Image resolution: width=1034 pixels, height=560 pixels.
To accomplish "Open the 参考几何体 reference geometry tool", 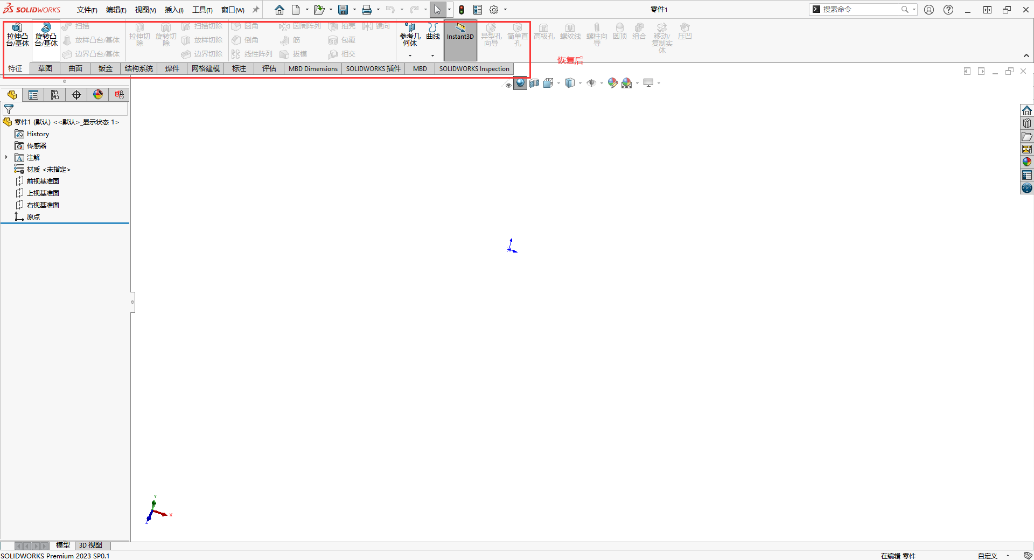I will click(410, 35).
